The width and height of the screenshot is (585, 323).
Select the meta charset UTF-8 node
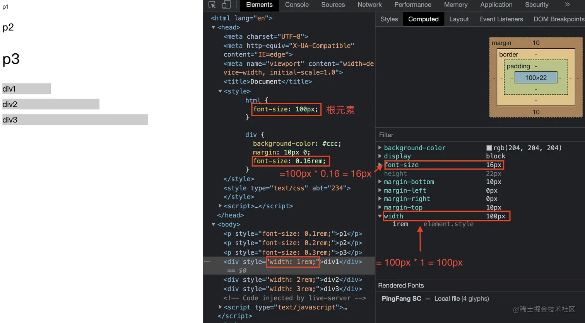(266, 37)
